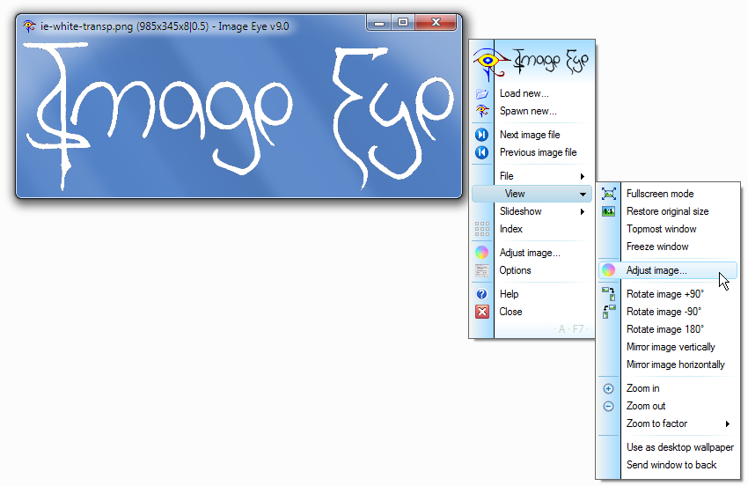Open the Slideshow menu entry

click(532, 211)
